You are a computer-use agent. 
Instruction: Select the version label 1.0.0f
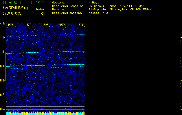click(x=40, y=2)
